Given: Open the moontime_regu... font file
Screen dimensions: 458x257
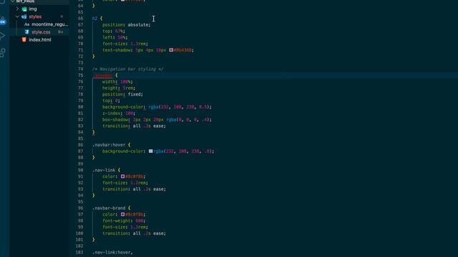Looking at the screenshot, I should point(49,24).
